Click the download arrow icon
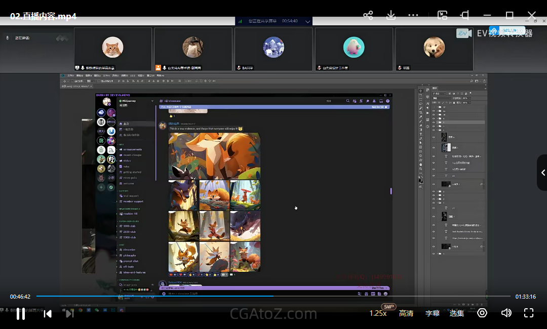This screenshot has width=547, height=329. point(391,15)
